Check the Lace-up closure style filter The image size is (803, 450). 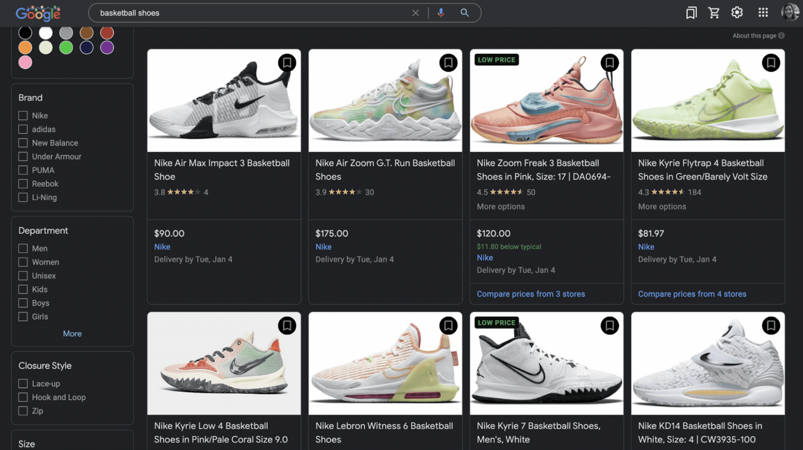[x=23, y=383]
